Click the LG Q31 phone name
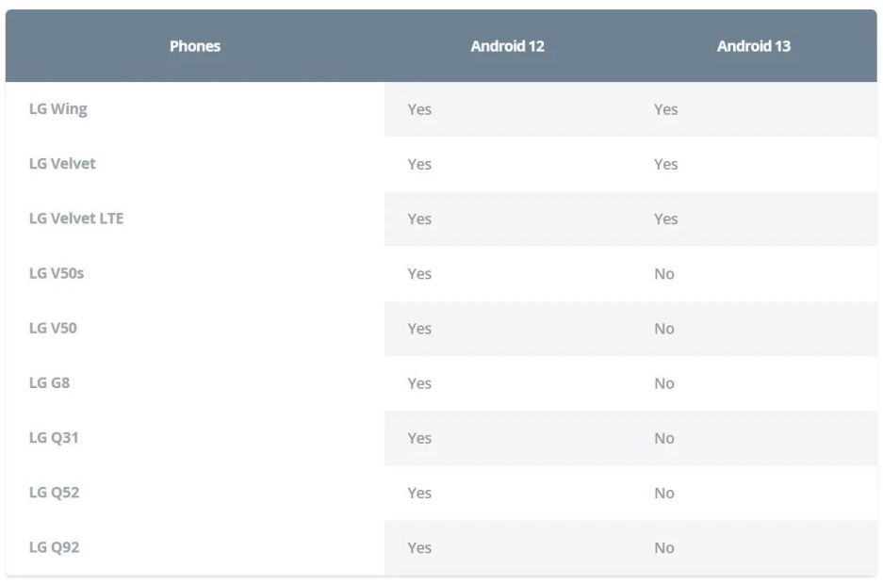 tap(54, 438)
